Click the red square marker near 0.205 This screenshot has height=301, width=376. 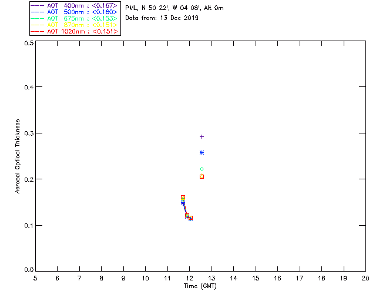coord(202,177)
